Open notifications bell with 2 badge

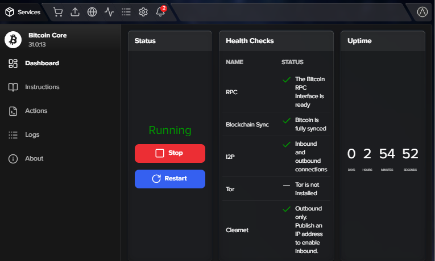point(160,11)
